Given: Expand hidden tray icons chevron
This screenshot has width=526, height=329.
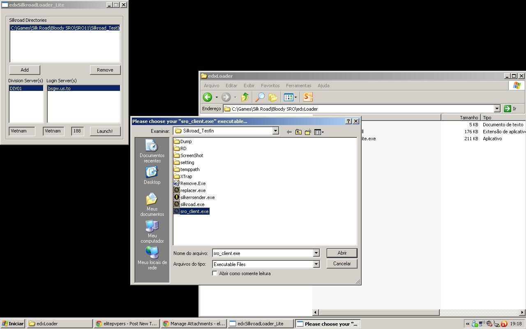Looking at the screenshot, I should coord(467,324).
